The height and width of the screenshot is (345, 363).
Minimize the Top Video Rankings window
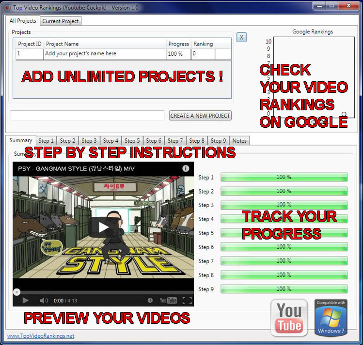point(319,6)
